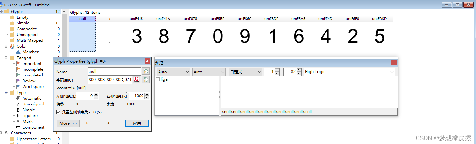The width and height of the screenshot is (476, 144).
Task: Select the uniE36C glyph showing 9
Action: (244, 34)
